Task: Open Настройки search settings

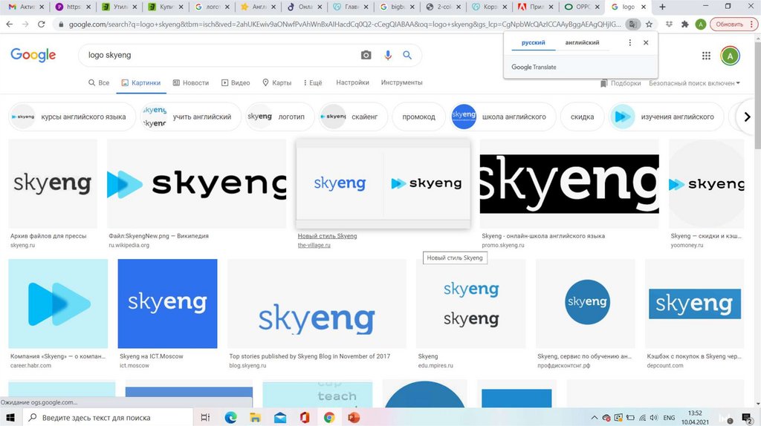Action: point(352,83)
